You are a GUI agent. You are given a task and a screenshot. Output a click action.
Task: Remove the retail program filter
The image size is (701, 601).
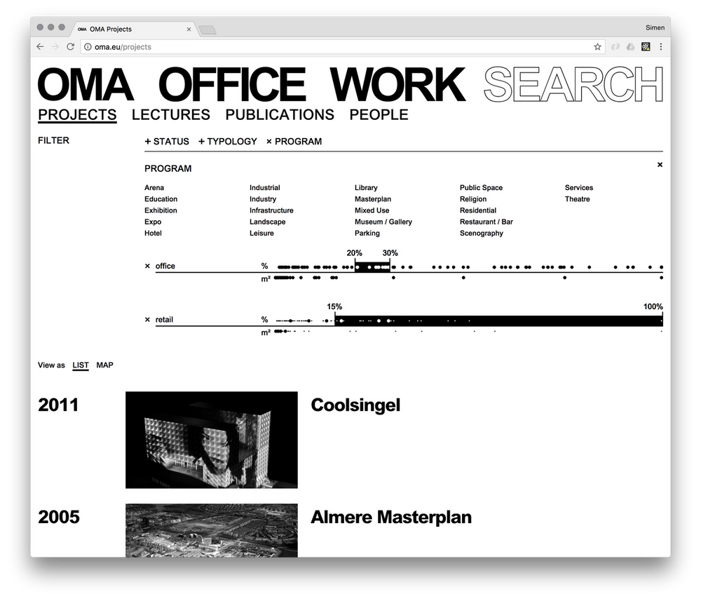(x=147, y=320)
